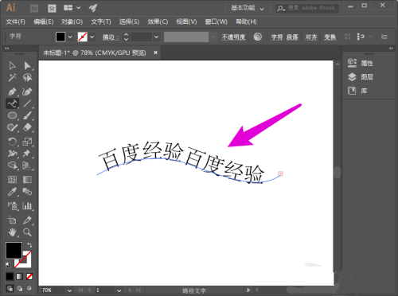Image resolution: width=398 pixels, height=296 pixels.
Task: Select the Magic Wand tool
Action: click(12, 78)
